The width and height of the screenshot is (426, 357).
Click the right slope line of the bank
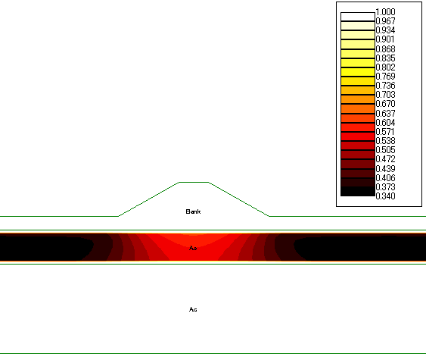click(239, 199)
